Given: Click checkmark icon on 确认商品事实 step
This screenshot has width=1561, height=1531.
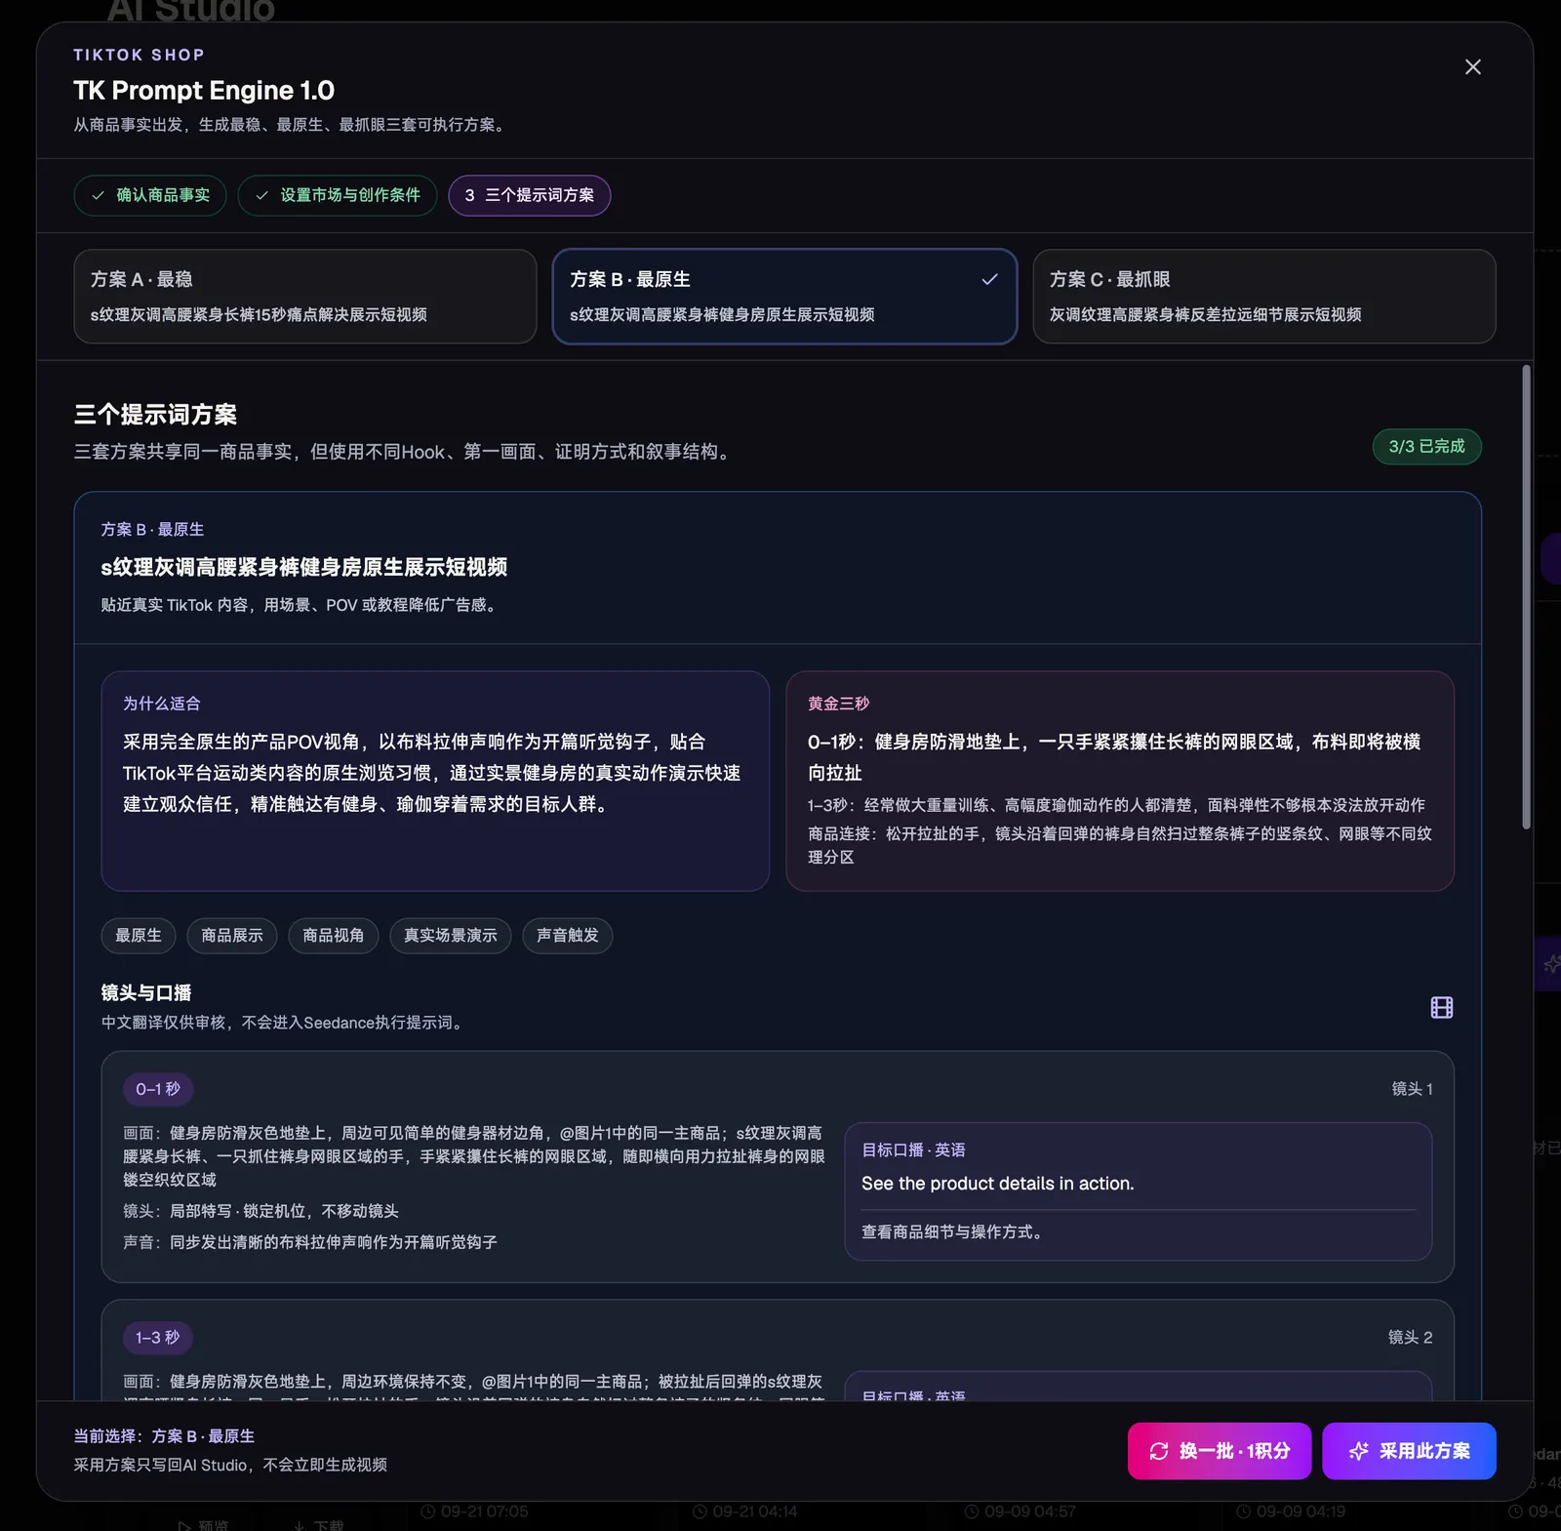Looking at the screenshot, I should [x=98, y=195].
